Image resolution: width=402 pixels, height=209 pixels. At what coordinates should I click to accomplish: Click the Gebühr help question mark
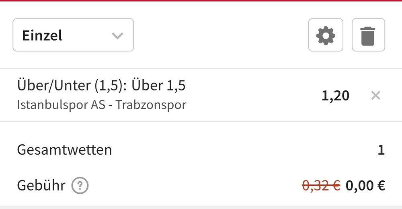[x=80, y=186]
